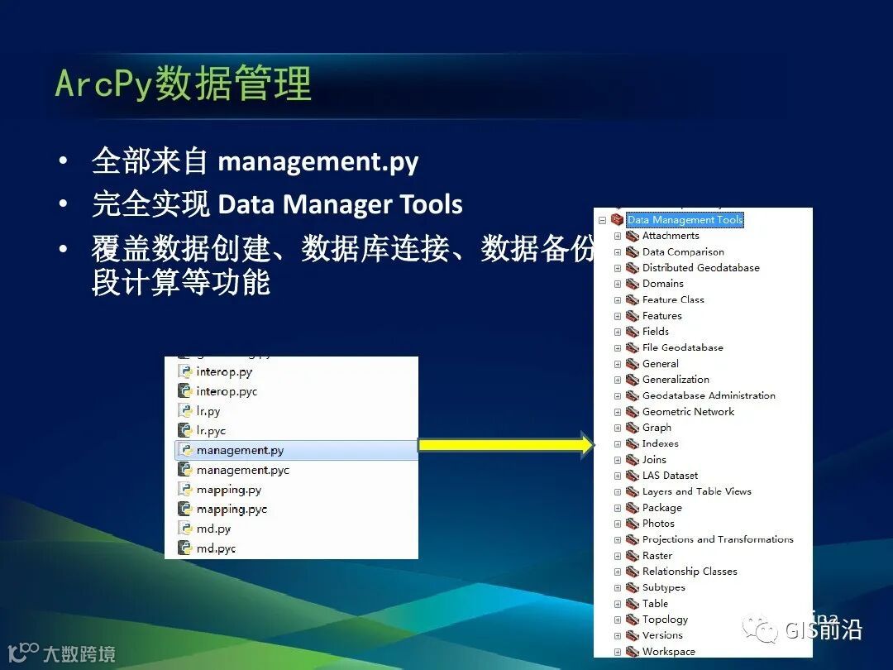The height and width of the screenshot is (670, 893).
Task: Select the md.py file name
Action: 213,529
